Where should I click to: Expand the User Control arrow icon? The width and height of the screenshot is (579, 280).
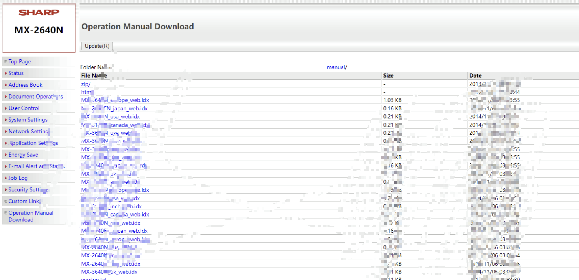[x=6, y=108]
